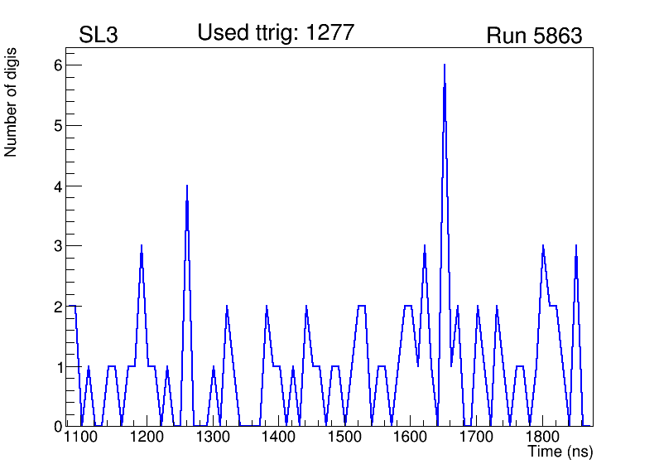
Task: Select the x-axis tick label 1300
Action: (x=213, y=438)
